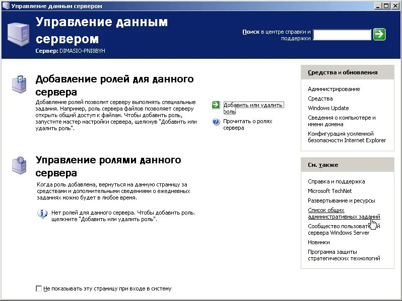Click the 'Управление ролями данного сервера' heading
402x301 pixels.
108,166
